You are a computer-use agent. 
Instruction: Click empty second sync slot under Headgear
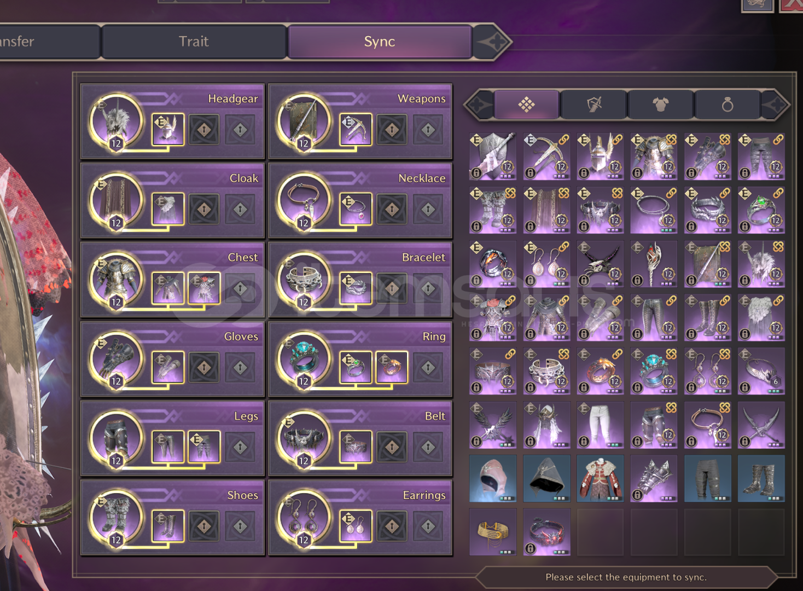(x=204, y=130)
